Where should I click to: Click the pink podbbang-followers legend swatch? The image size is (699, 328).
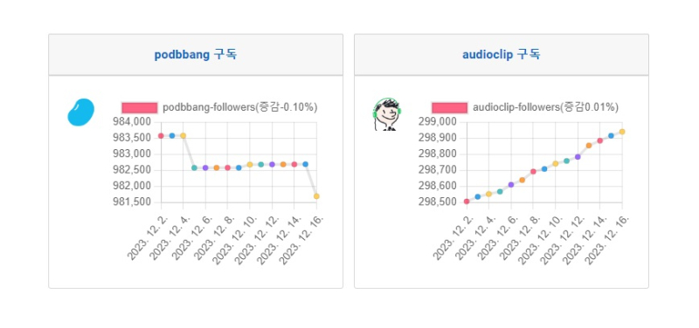140,107
